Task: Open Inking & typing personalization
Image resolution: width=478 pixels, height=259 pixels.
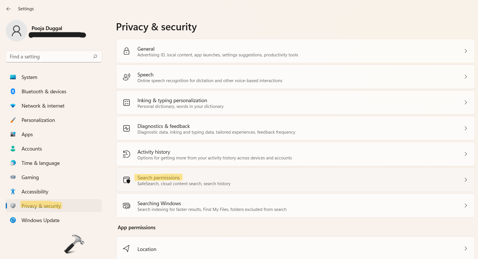Action: (x=295, y=102)
